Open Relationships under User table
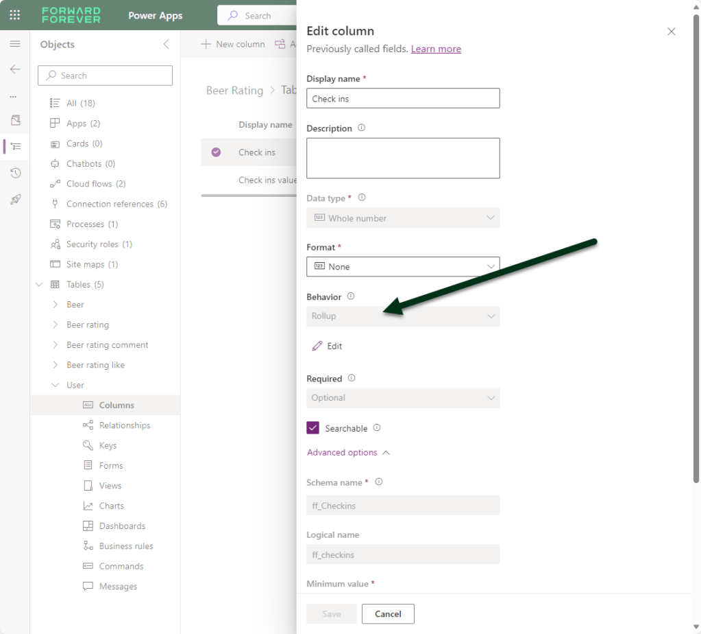The image size is (701, 634). pos(124,425)
